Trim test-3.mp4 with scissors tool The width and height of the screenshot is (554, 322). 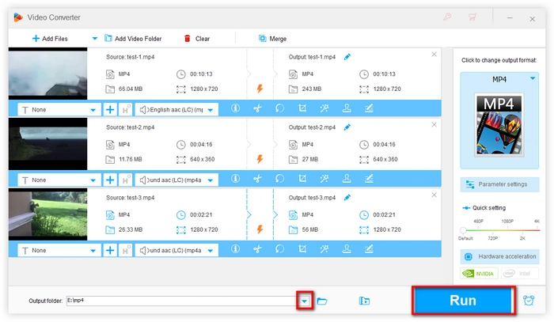(257, 249)
